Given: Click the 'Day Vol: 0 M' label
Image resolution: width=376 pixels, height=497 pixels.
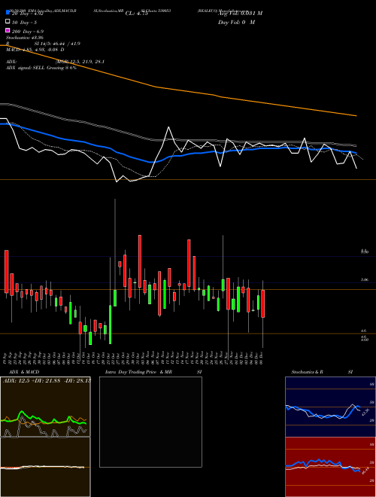Looking at the screenshot, I should point(236,23).
